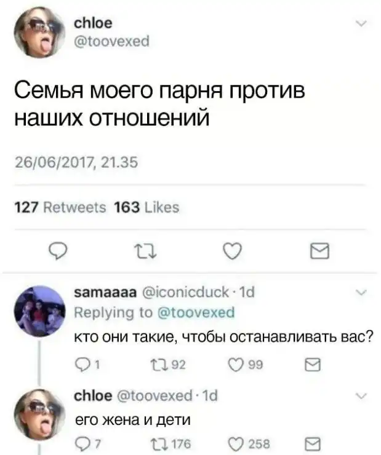Viewport: 381px width, 455px height.
Task: Reply to chloe's main tweet
Action: coord(57,251)
